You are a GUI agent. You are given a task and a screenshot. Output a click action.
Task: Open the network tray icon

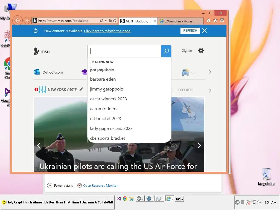(253, 202)
